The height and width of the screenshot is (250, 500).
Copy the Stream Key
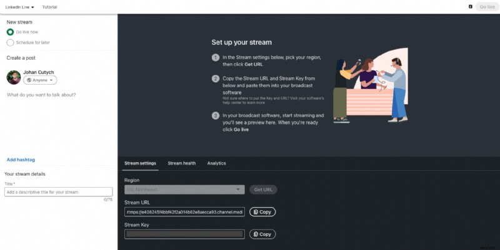262,234
